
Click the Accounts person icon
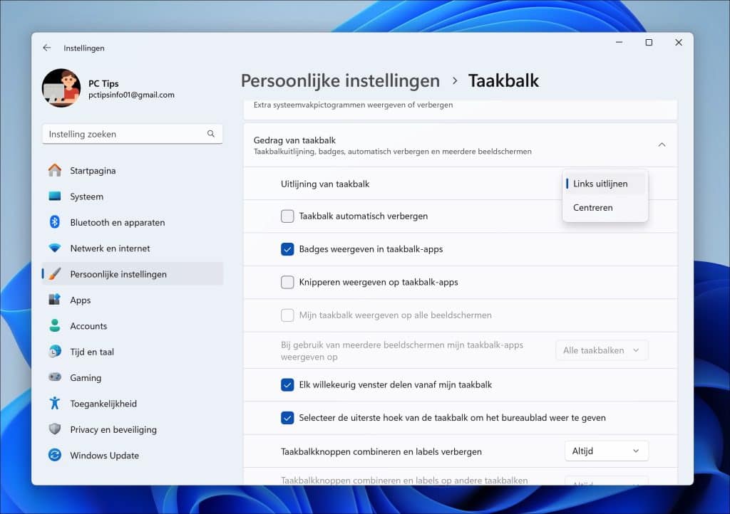[54, 326]
